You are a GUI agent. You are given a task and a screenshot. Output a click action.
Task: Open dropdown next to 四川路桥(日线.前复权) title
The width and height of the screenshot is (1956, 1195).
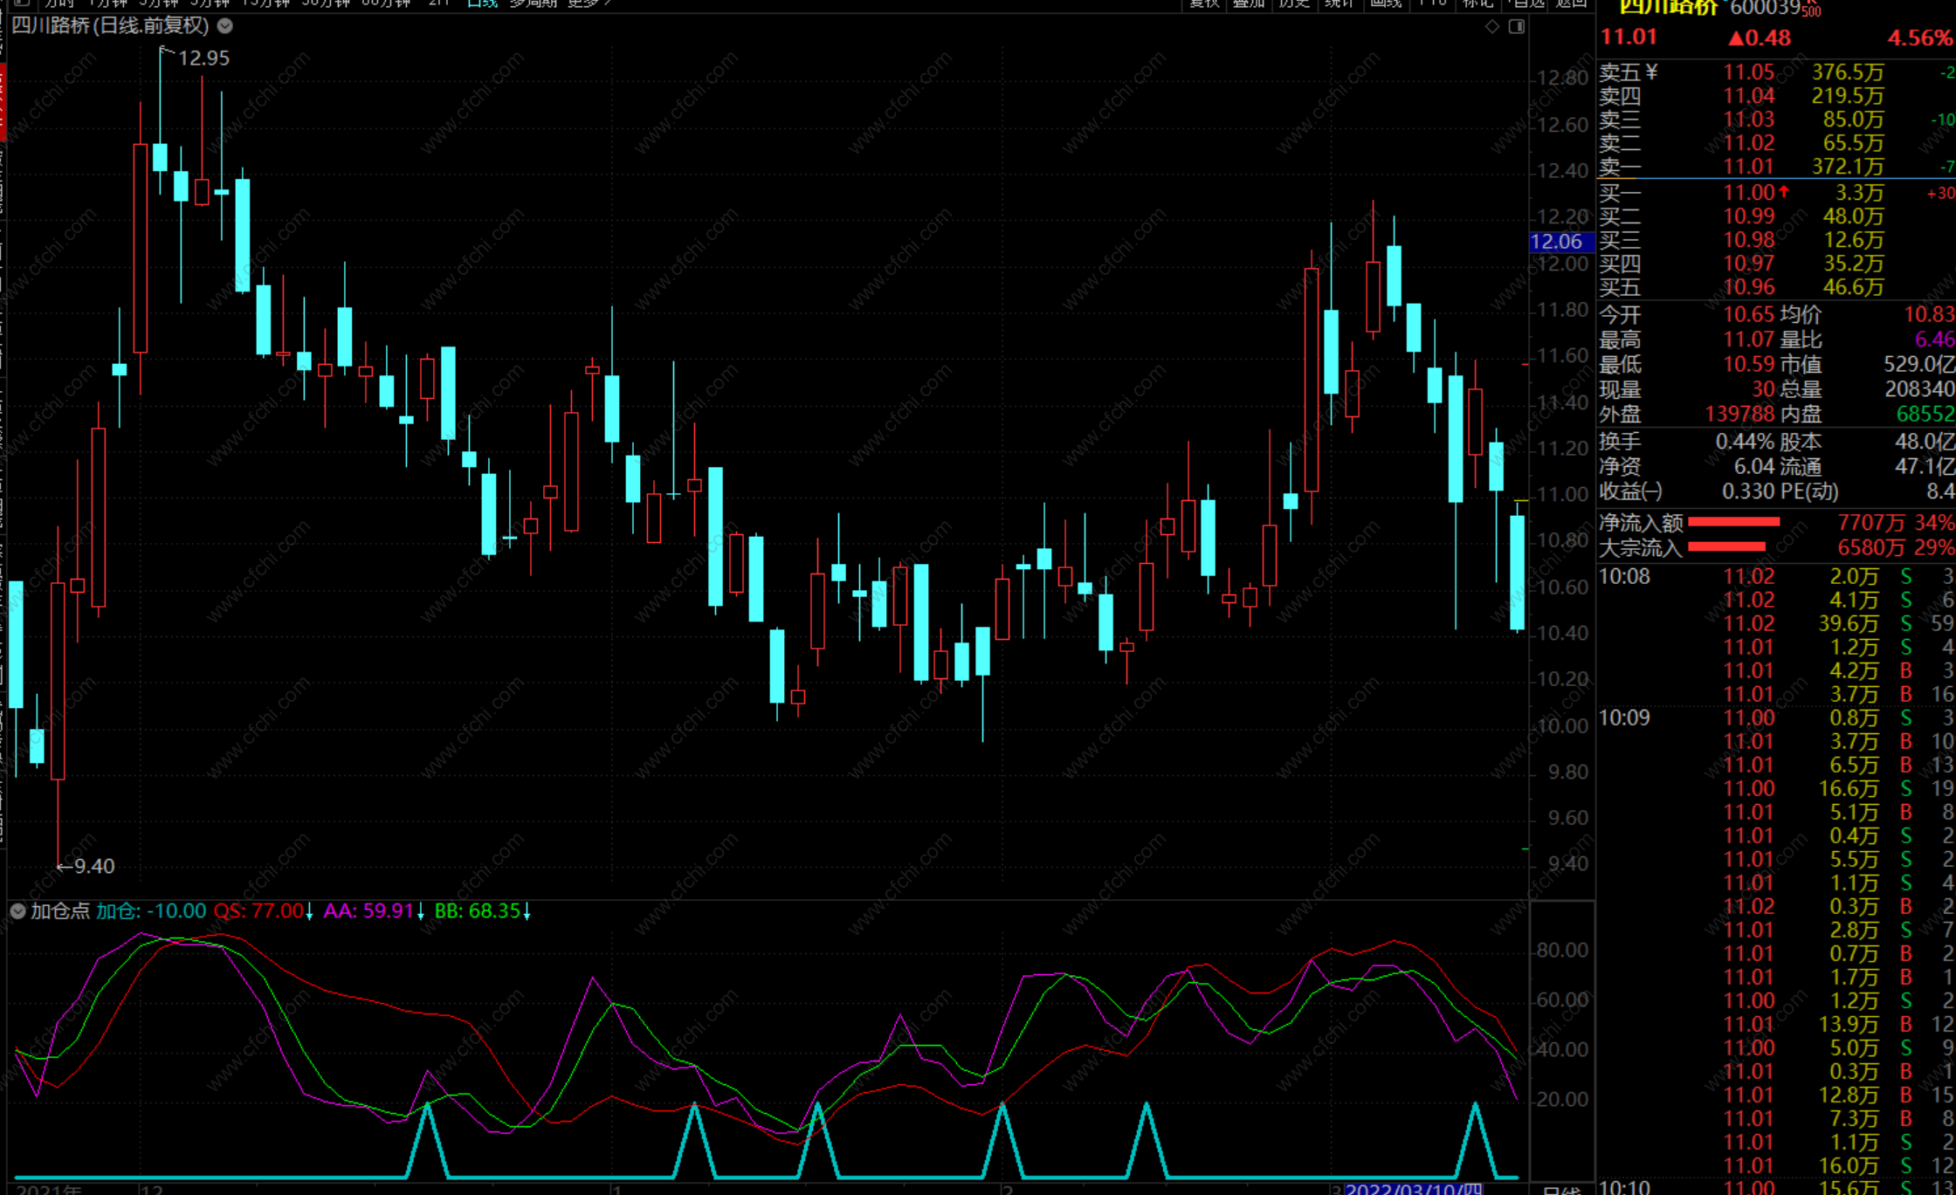pyautogui.click(x=225, y=26)
